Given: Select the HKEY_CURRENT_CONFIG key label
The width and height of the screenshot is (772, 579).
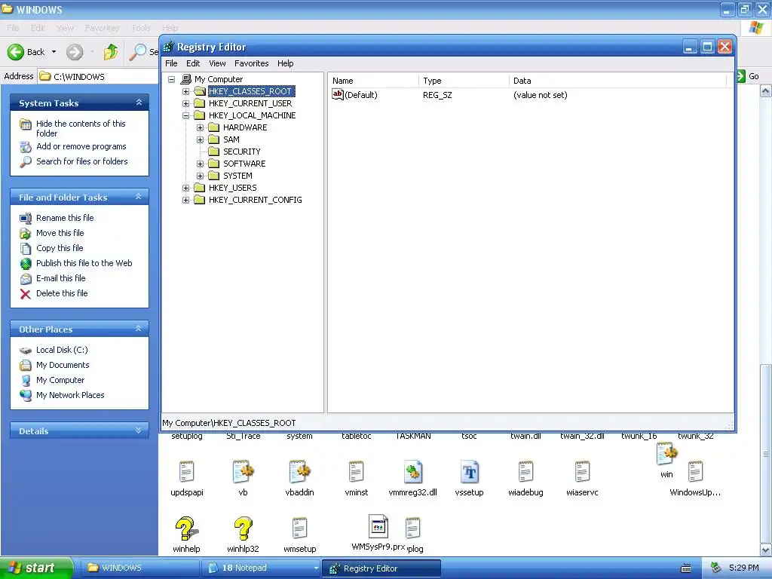Looking at the screenshot, I should tap(255, 200).
